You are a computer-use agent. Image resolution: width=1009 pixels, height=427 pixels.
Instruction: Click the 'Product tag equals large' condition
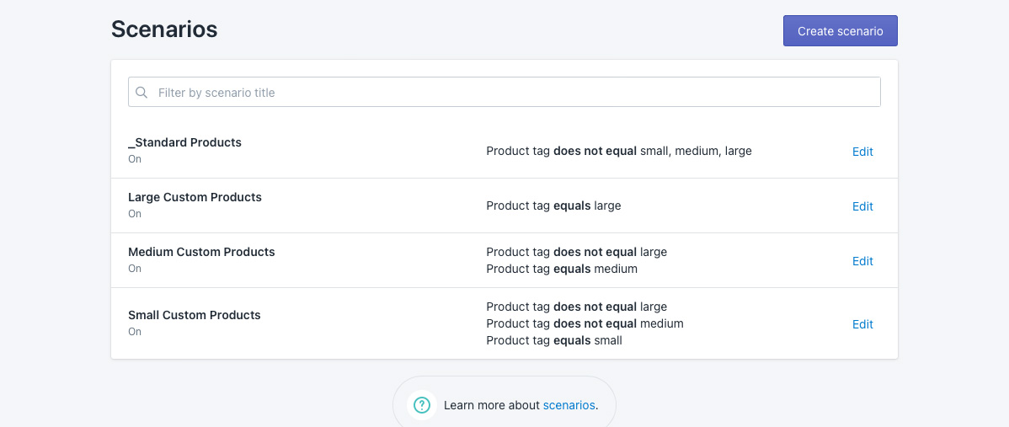[553, 205]
